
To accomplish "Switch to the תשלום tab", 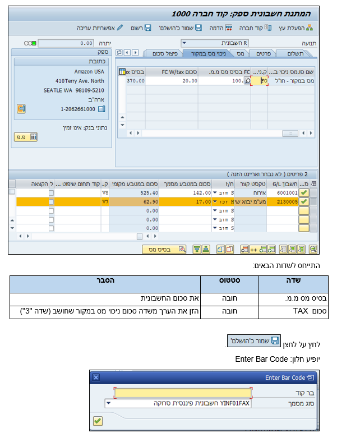I will [295, 53].
